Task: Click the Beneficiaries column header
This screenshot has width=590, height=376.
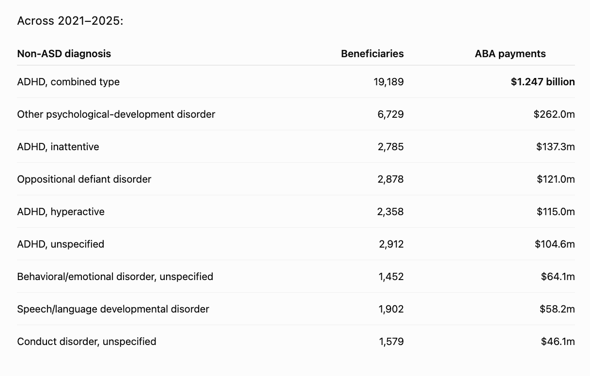Action: click(372, 54)
